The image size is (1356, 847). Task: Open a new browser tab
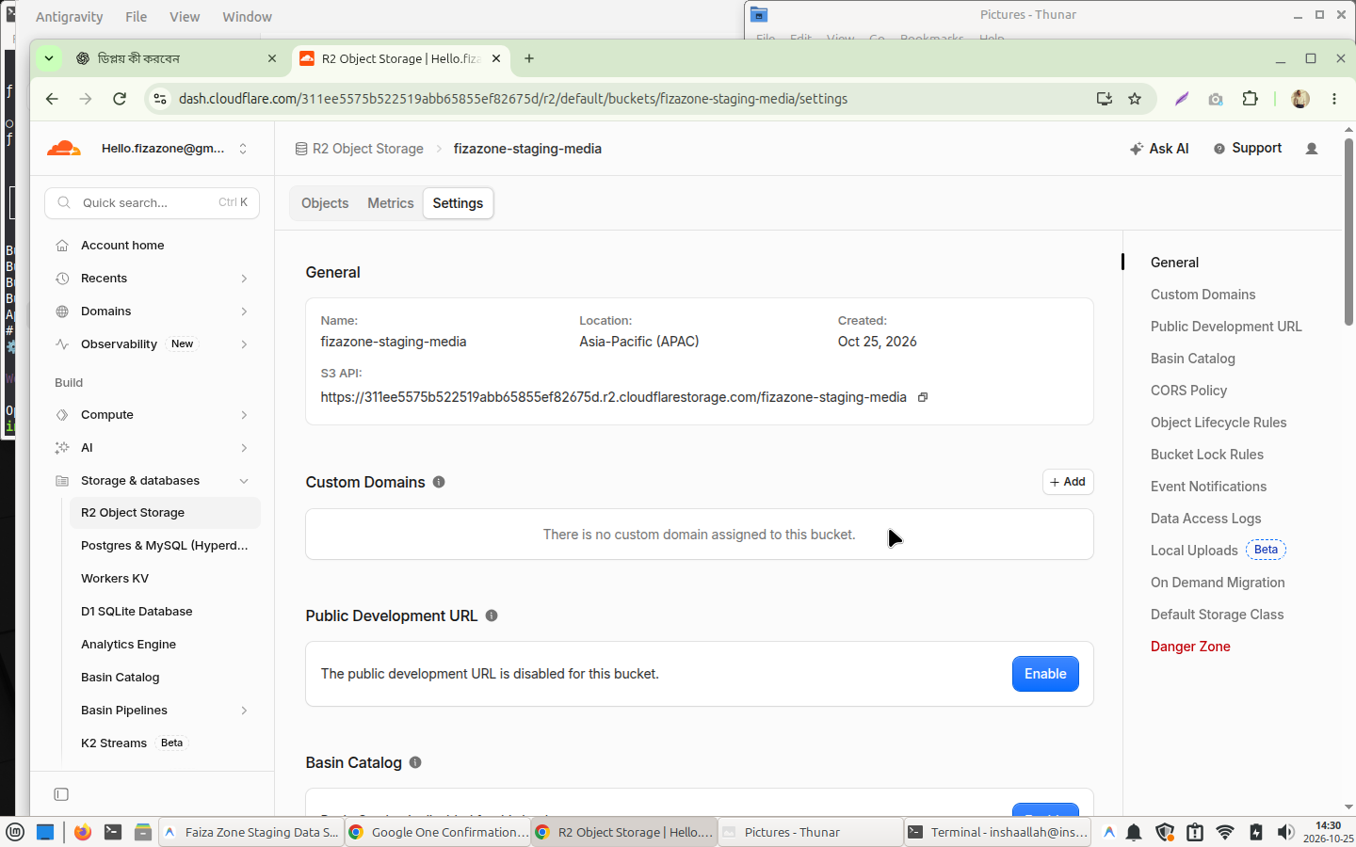click(x=529, y=58)
